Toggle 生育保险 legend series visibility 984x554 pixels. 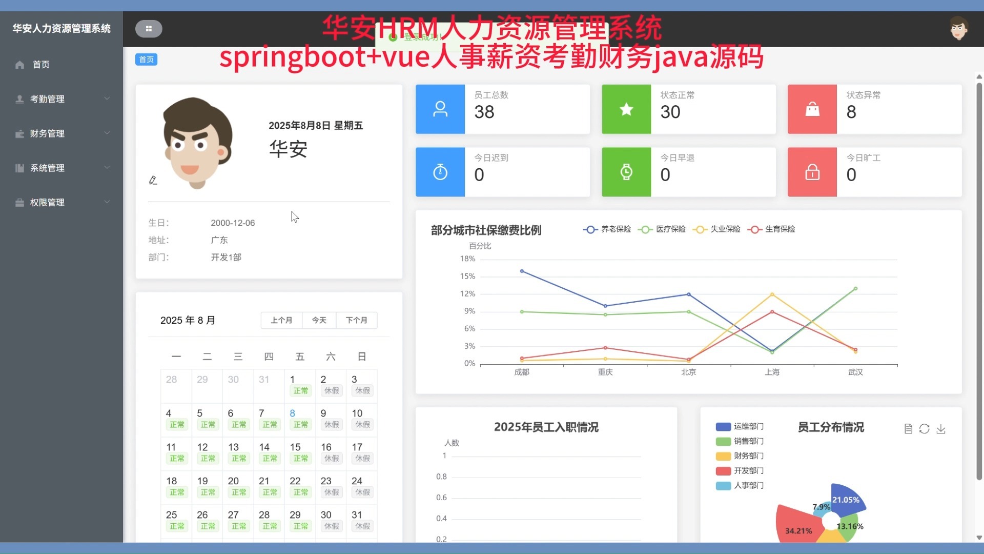coord(771,229)
